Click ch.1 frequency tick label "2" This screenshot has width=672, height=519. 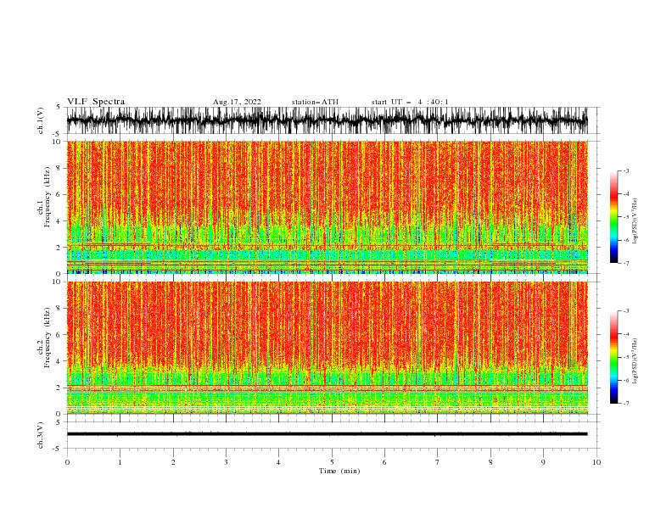pos(59,247)
